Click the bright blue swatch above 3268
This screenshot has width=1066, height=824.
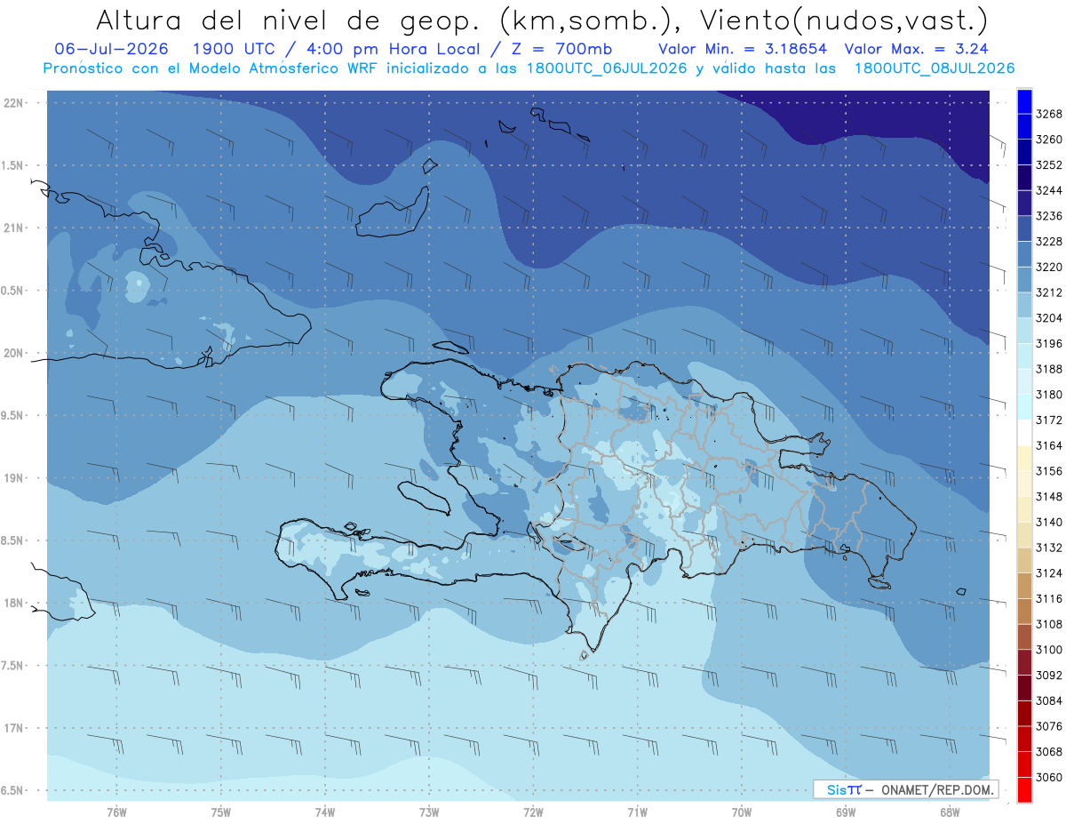[1024, 101]
